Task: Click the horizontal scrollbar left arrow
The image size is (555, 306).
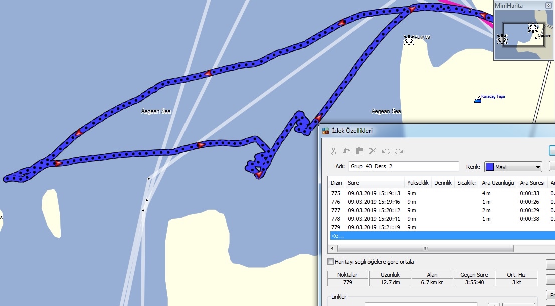Action: [x=332, y=249]
